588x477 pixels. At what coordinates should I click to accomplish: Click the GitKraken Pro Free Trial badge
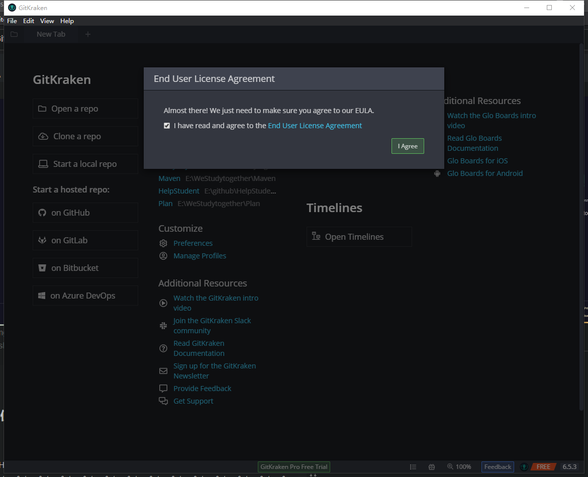(293, 466)
